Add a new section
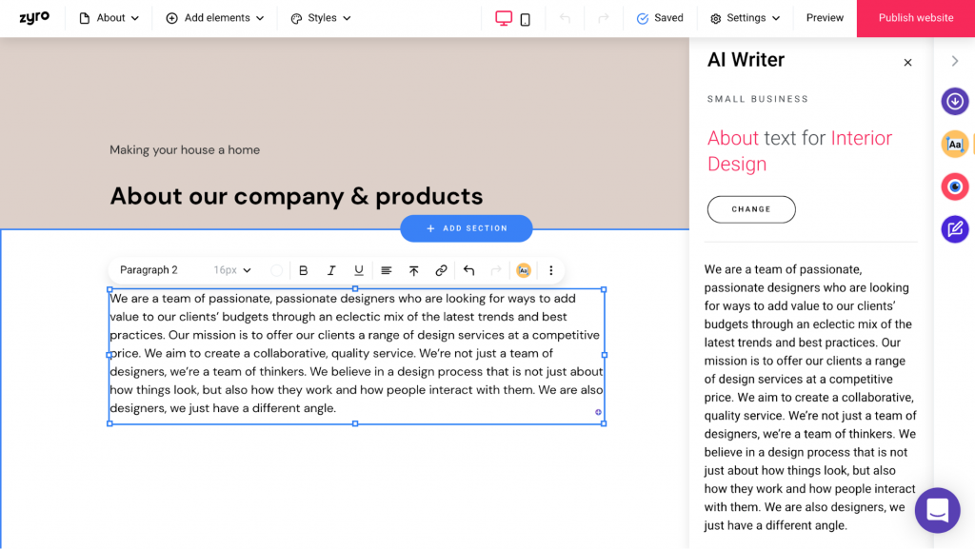Image resolution: width=975 pixels, height=549 pixels. point(467,228)
